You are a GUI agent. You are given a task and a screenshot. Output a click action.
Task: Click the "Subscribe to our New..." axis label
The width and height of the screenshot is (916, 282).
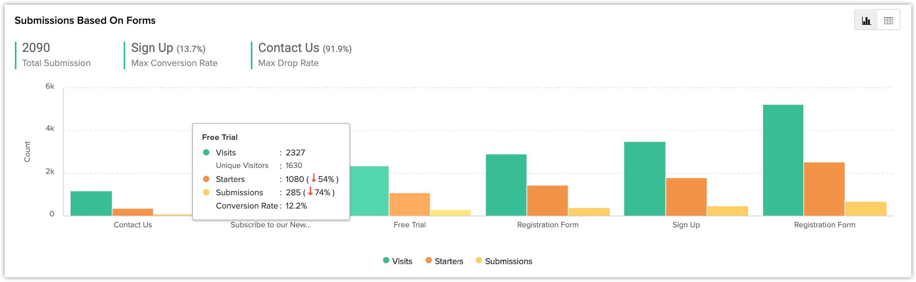[270, 225]
